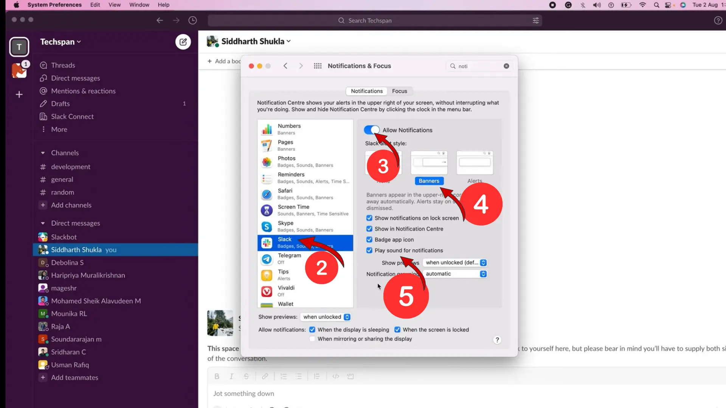Open the Help menu
Screen dimensions: 726x408
[x=164, y=5]
